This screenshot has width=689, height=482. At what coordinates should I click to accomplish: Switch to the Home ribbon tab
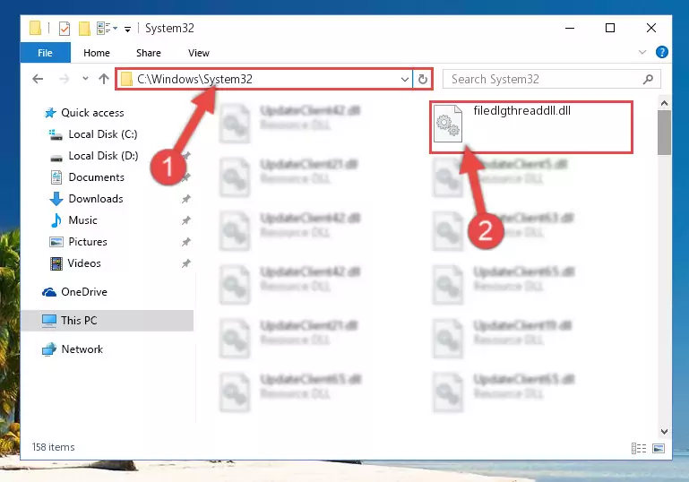(x=97, y=53)
